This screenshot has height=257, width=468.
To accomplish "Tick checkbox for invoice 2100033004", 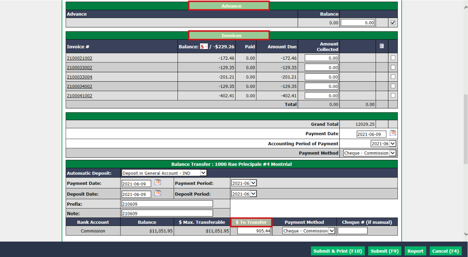I will pyautogui.click(x=393, y=77).
